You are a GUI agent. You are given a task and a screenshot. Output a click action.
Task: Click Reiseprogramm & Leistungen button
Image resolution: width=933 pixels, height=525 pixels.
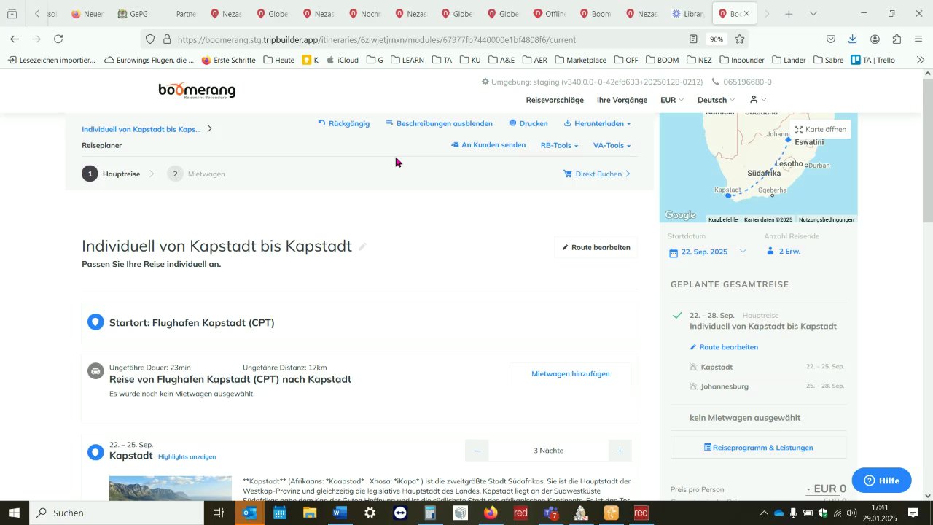click(x=758, y=447)
